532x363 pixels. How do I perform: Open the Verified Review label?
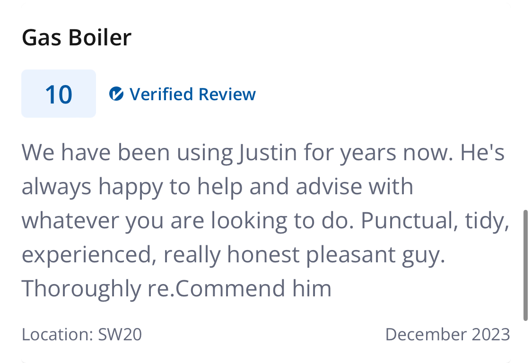pyautogui.click(x=192, y=95)
